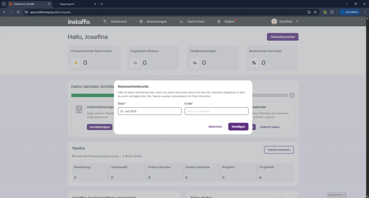Open the browser extensions puzzle icon
This screenshot has width=369, height=198.
(x=332, y=12)
